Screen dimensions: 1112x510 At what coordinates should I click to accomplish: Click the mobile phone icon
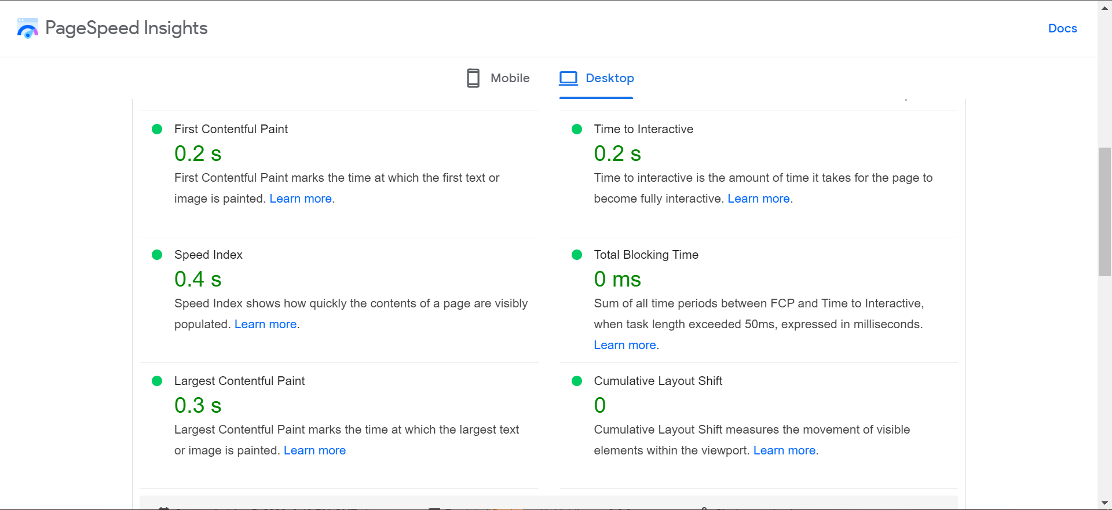tap(473, 78)
